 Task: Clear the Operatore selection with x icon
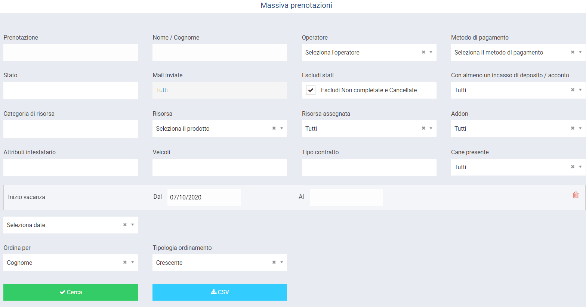point(423,52)
